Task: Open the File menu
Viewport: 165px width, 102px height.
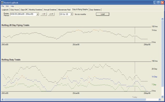Action: [x=3, y=6]
